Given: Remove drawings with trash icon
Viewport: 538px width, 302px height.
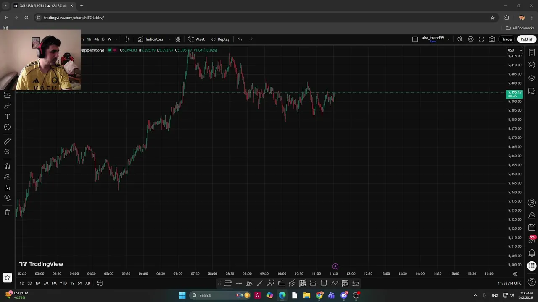Looking at the screenshot, I should [x=7, y=212].
